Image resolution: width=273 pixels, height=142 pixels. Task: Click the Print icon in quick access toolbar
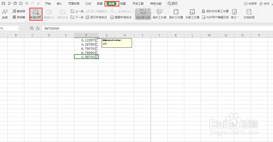click(x=15, y=3)
